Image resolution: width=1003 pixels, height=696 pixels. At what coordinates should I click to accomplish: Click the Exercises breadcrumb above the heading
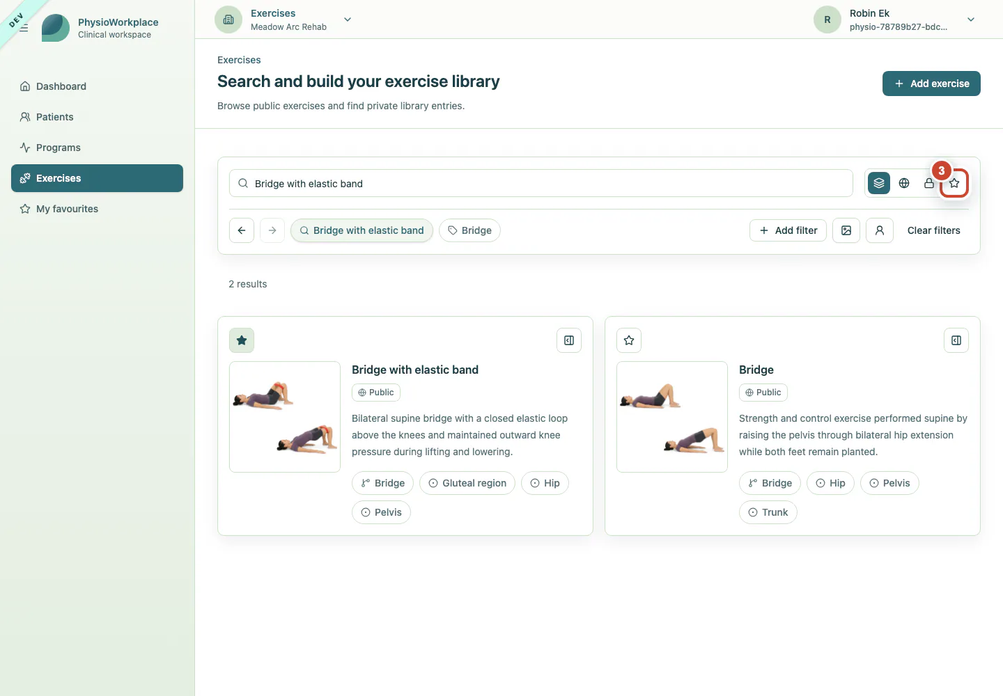pos(239,60)
